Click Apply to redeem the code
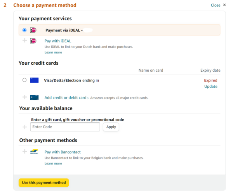Viewport: 233px width, 196px height. [x=111, y=127]
